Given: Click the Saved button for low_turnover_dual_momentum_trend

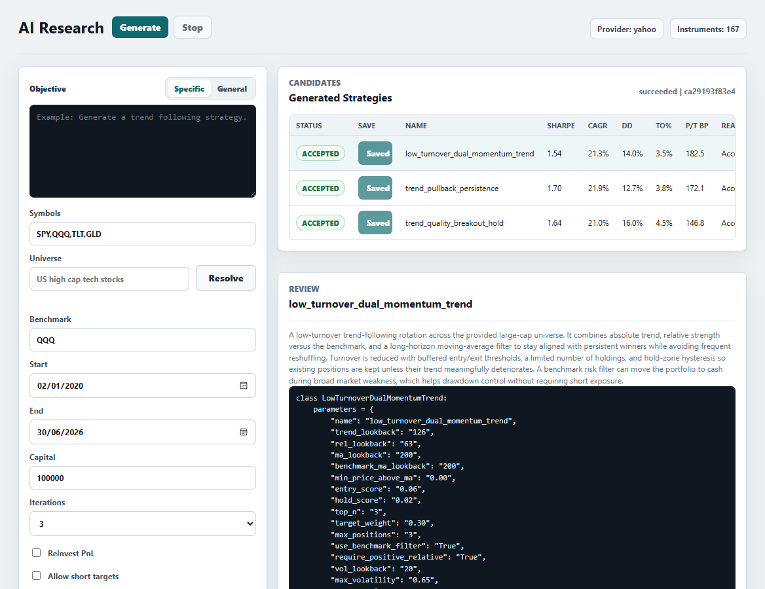Looking at the screenshot, I should pos(375,153).
